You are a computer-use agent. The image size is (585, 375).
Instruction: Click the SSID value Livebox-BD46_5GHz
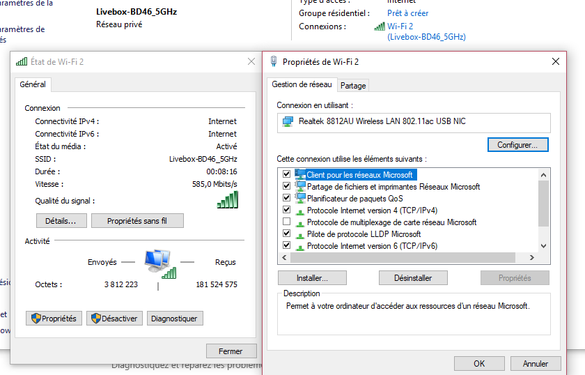203,159
